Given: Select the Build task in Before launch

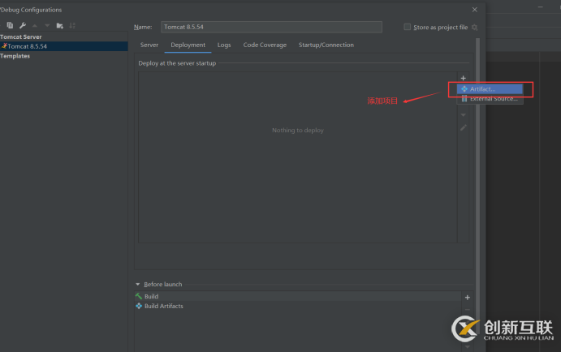Looking at the screenshot, I should [x=298, y=296].
